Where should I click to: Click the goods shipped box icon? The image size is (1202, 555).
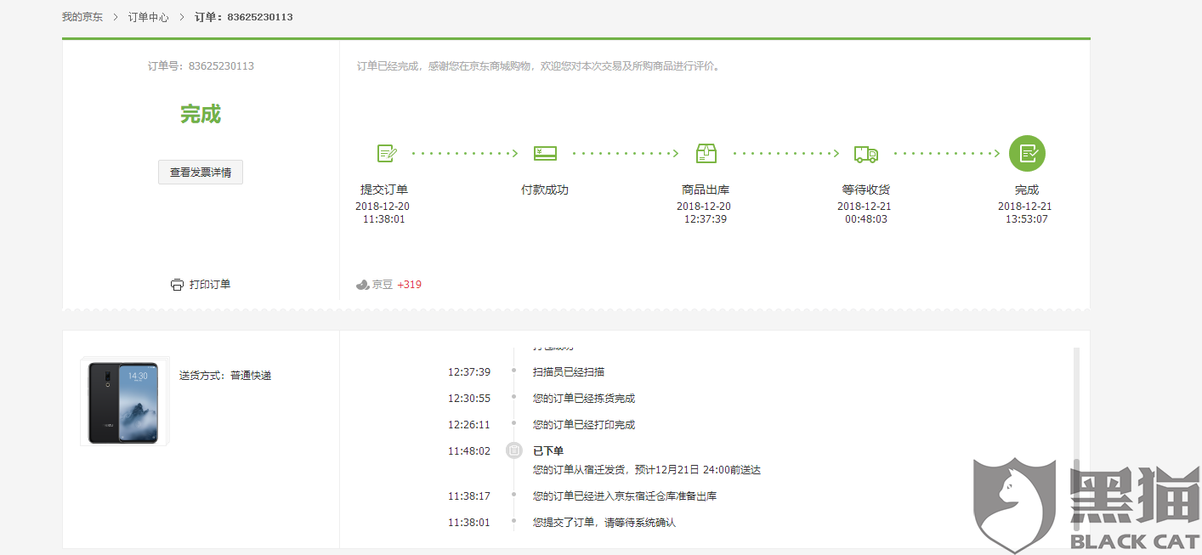pyautogui.click(x=706, y=153)
